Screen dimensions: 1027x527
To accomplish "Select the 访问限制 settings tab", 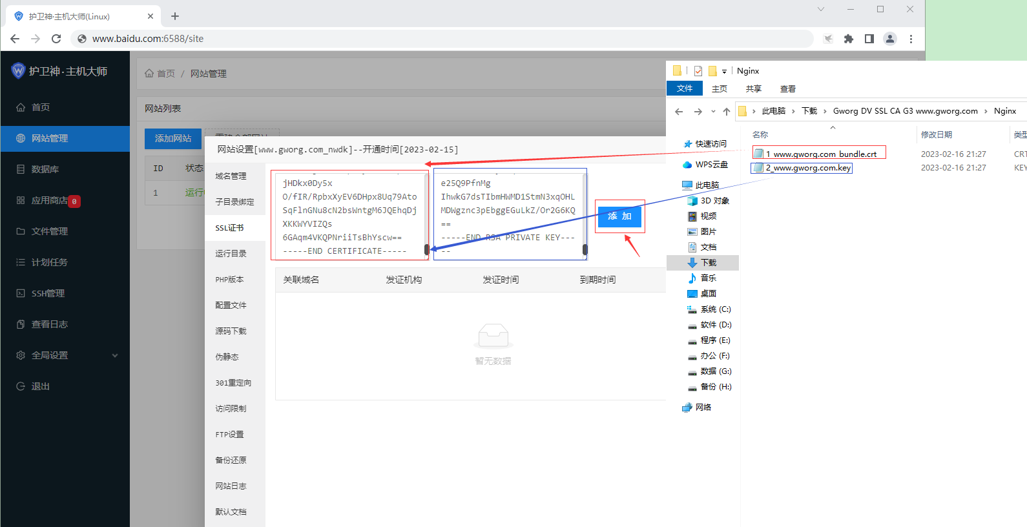I will (235, 408).
